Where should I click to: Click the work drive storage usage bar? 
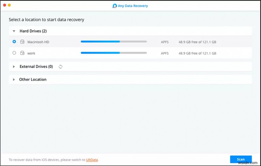(114, 53)
